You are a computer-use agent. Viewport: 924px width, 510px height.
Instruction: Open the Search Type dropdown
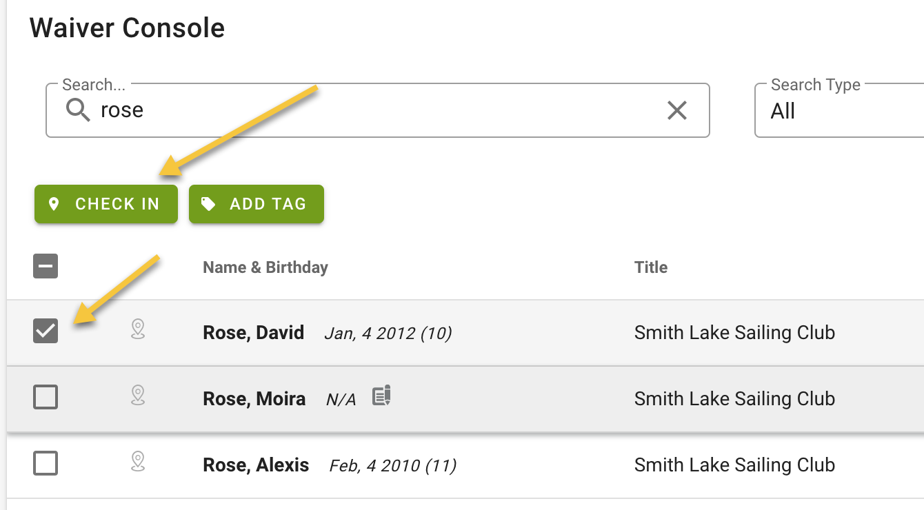(839, 110)
